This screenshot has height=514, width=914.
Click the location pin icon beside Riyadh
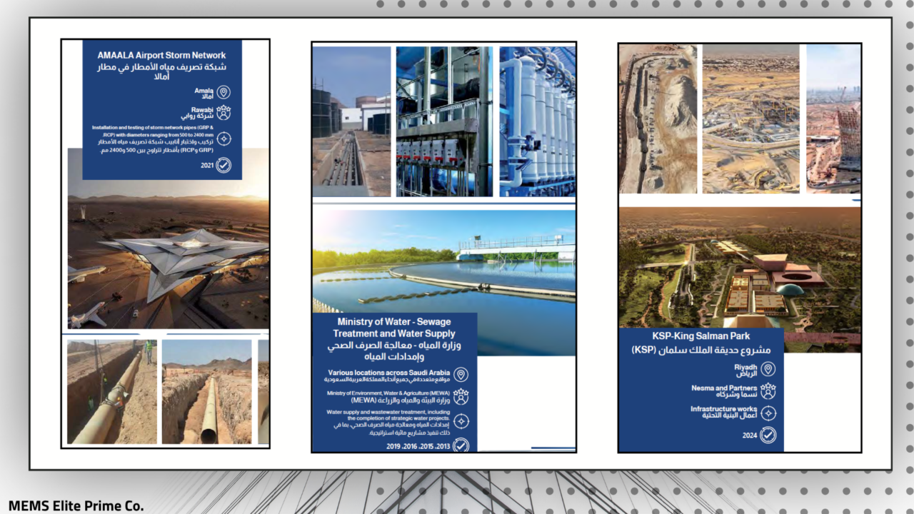coord(768,369)
